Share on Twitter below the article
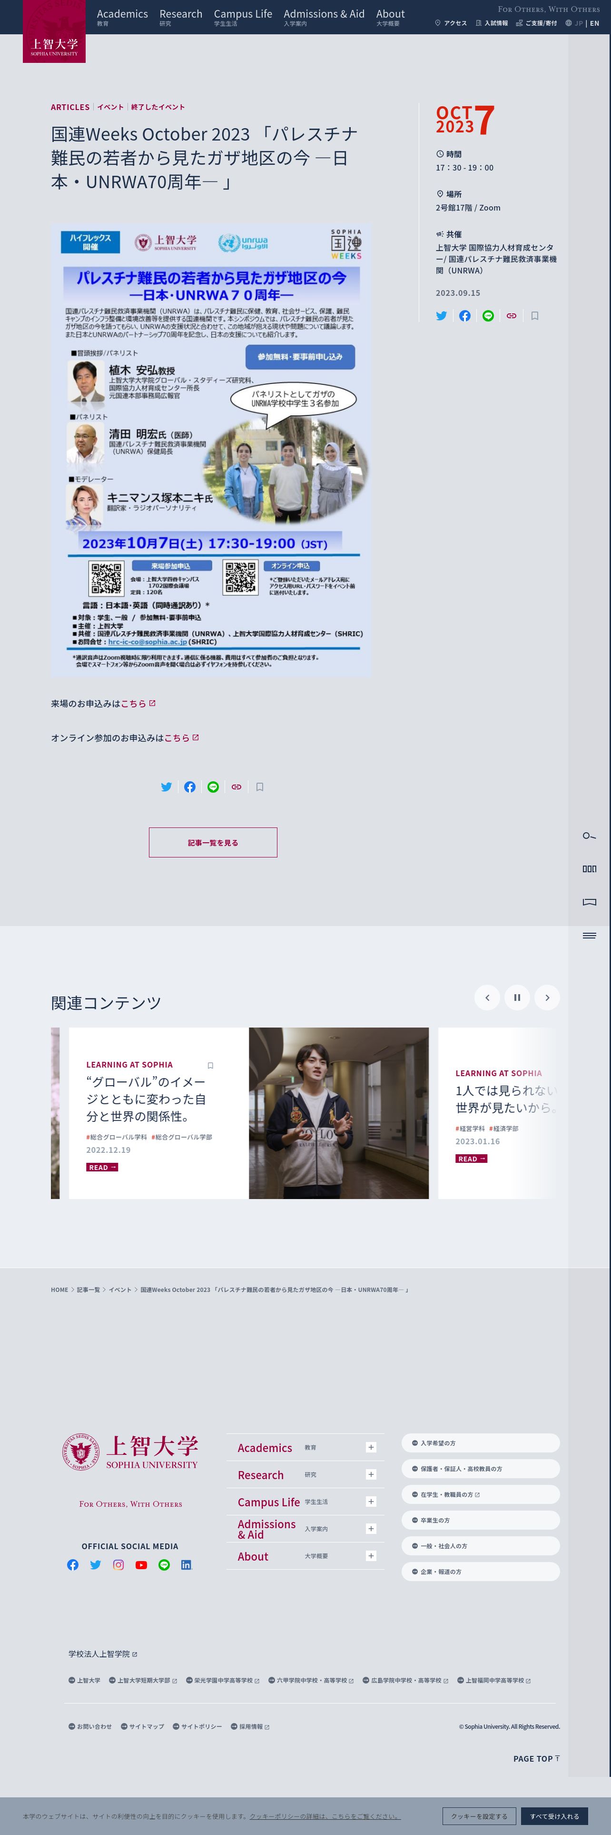Viewport: 611px width, 1835px height. (x=167, y=787)
